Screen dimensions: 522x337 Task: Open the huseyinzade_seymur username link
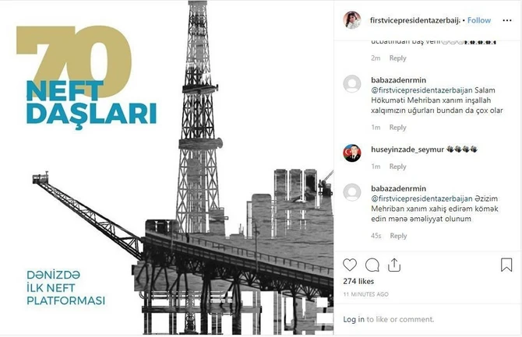407,149
